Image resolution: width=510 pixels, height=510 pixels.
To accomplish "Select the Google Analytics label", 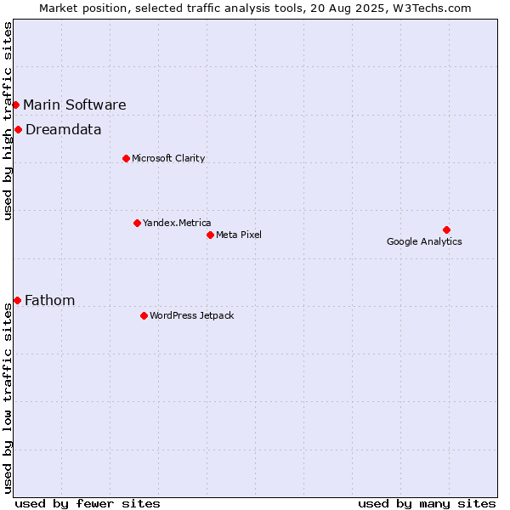I will click(424, 241).
